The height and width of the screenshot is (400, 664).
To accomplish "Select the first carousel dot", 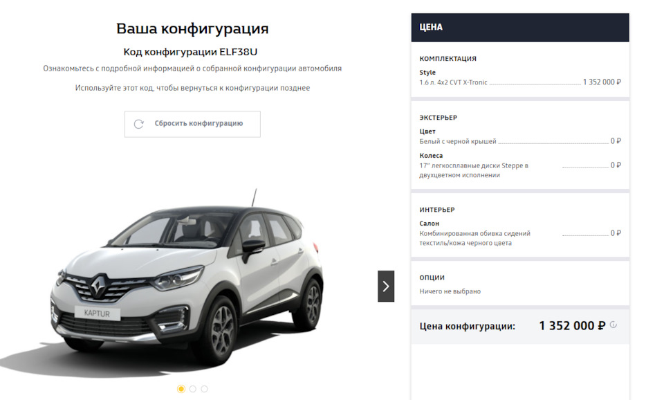I will [x=181, y=388].
